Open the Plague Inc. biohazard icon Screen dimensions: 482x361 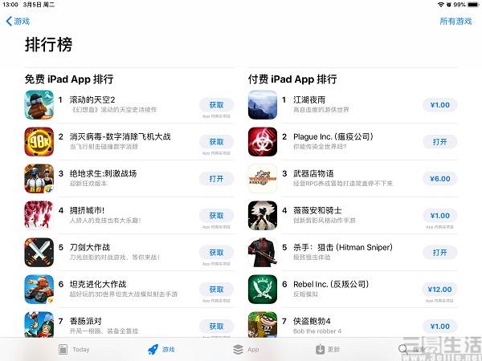point(263,141)
